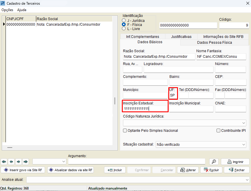The height and width of the screenshot is (191, 251).
Task: Click the Cancelar button
Action: (x=164, y=170)
